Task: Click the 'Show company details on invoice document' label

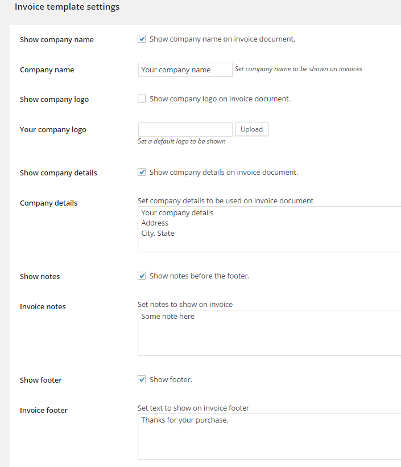Action: click(224, 172)
